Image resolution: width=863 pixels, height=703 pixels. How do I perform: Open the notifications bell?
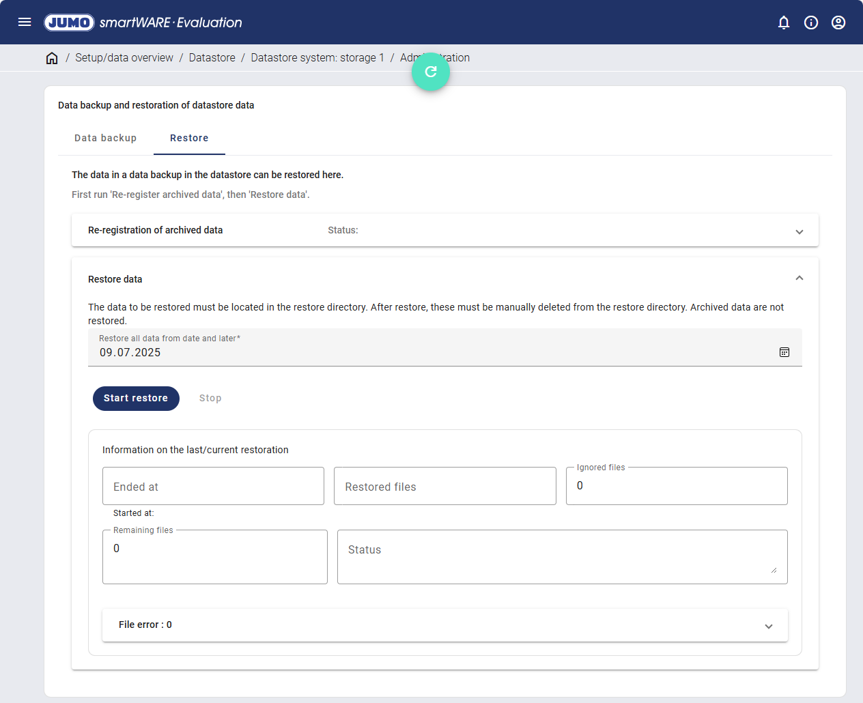click(x=784, y=23)
